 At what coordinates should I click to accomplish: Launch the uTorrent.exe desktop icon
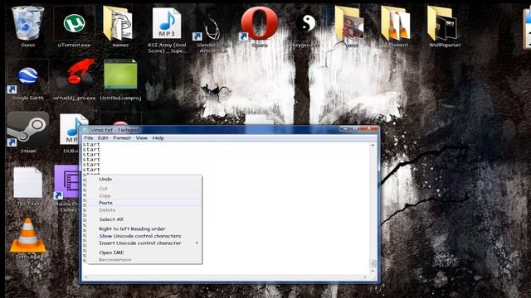74,23
